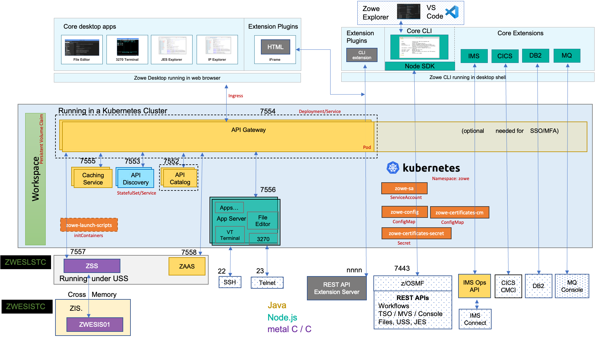Click the green Workspace bar
605x340 pixels.
(x=35, y=179)
